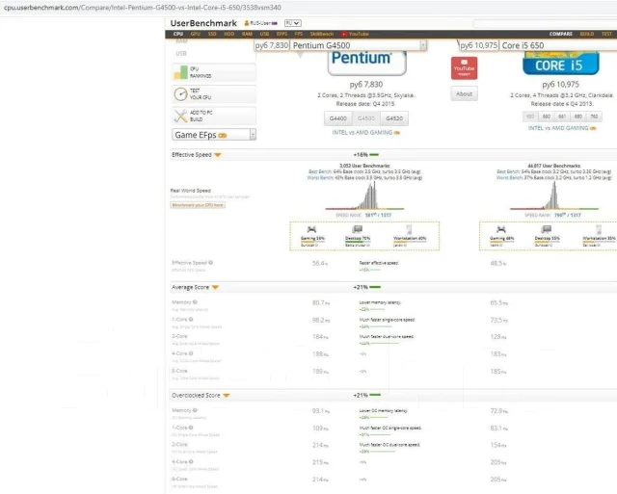Switch to the 661 model button
Screen dimensions: 617x494
point(562,117)
